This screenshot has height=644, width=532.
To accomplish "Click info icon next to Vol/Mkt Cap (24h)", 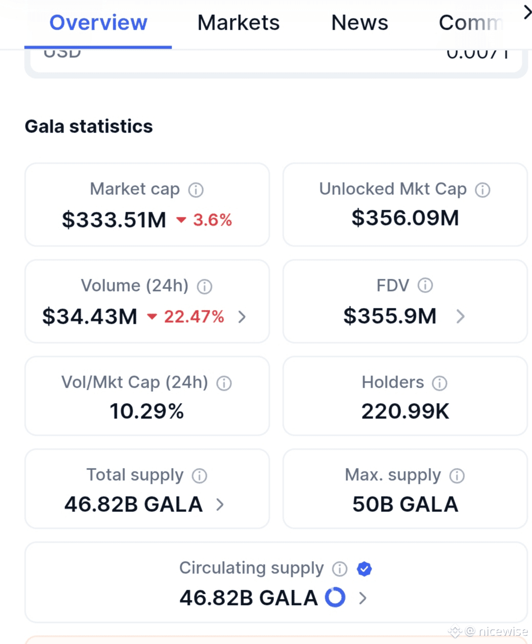I will (224, 383).
